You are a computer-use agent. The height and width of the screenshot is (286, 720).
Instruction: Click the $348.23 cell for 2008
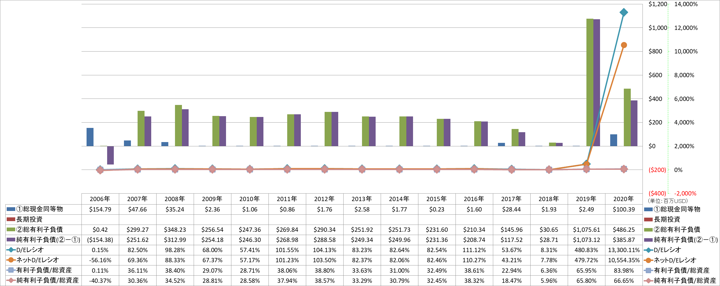coord(175,230)
